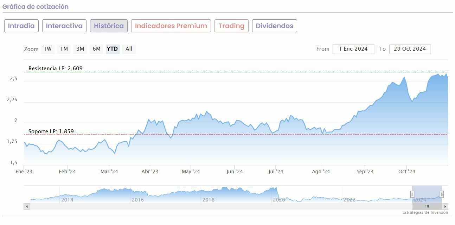Viewport: 455px width, 225px height.
Task: Select the 6M zoom range
Action: point(96,49)
